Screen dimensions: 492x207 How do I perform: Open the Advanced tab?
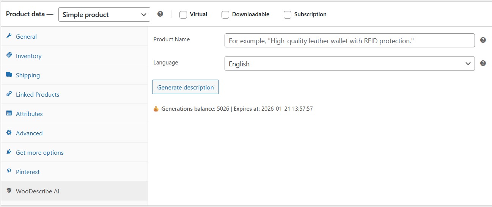(74, 133)
